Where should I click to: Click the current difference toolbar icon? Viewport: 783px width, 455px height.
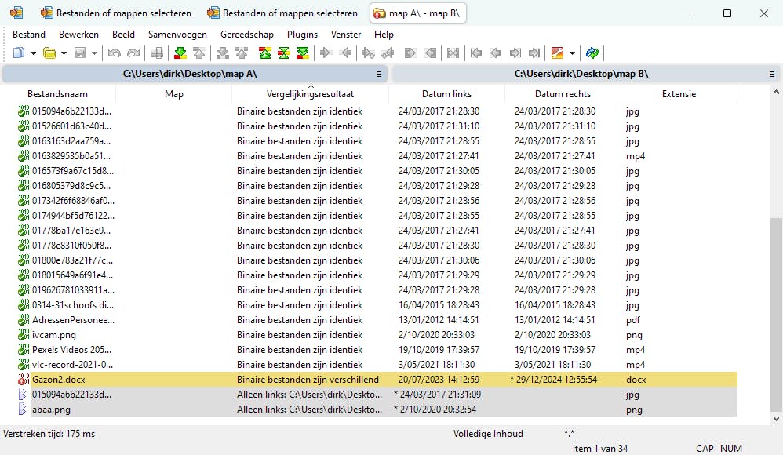[x=284, y=53]
